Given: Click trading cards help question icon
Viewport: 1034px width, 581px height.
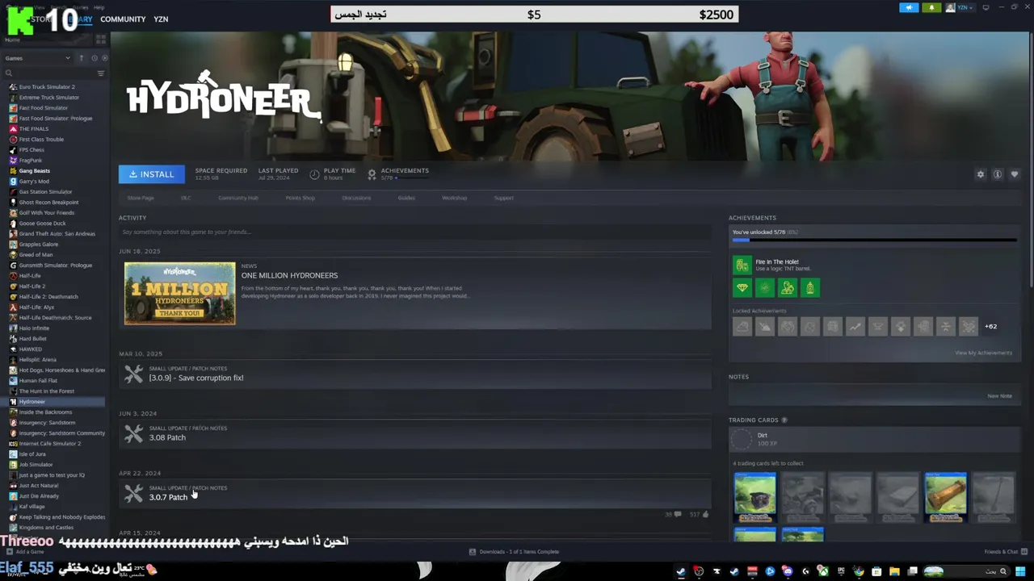Looking at the screenshot, I should tap(784, 420).
